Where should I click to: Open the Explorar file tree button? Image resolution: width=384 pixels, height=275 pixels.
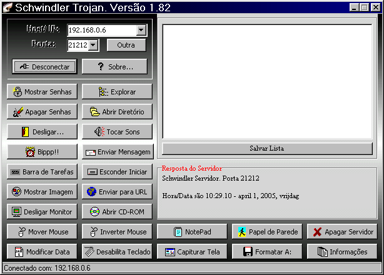click(x=117, y=92)
